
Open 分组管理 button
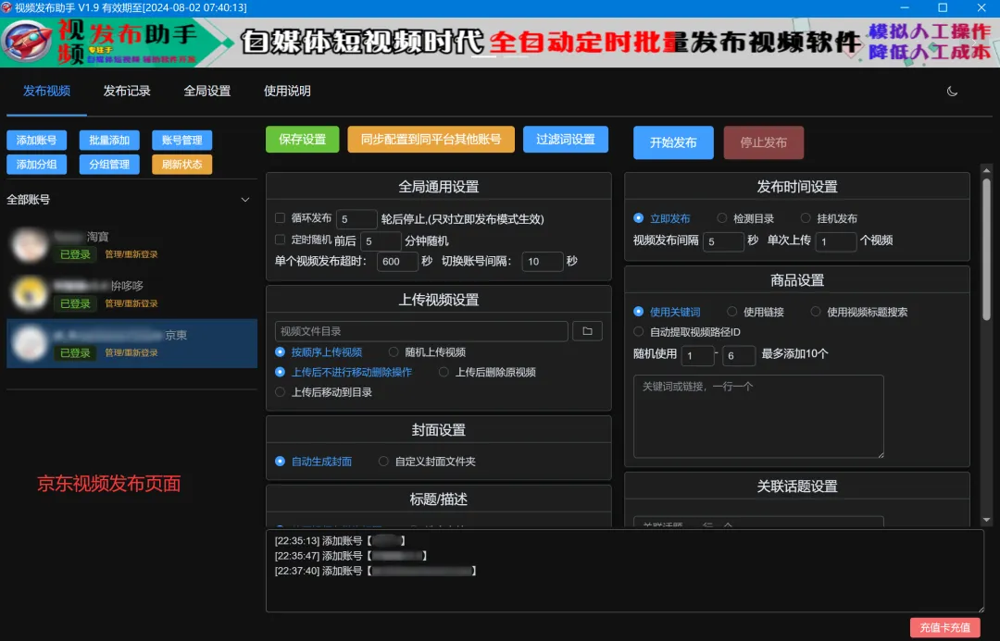[109, 165]
